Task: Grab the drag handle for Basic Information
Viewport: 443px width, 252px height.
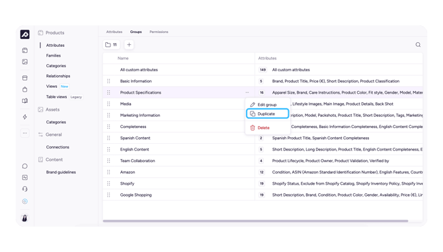Action: (x=108, y=81)
